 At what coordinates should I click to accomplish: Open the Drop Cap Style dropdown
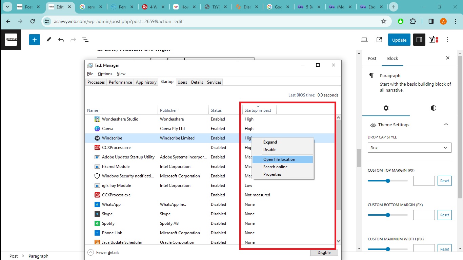(409, 148)
